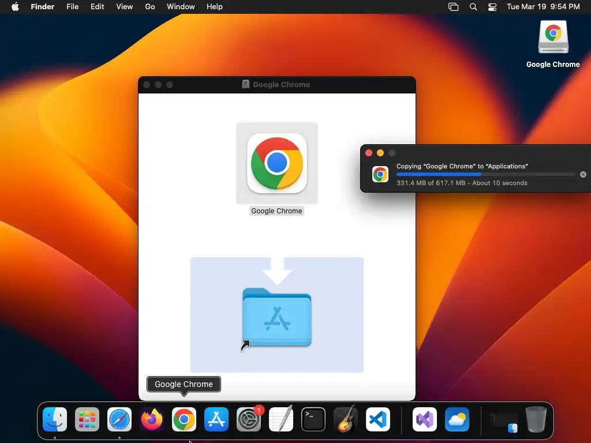Open Launchpad in the Dock
The width and height of the screenshot is (591, 443).
pyautogui.click(x=87, y=419)
